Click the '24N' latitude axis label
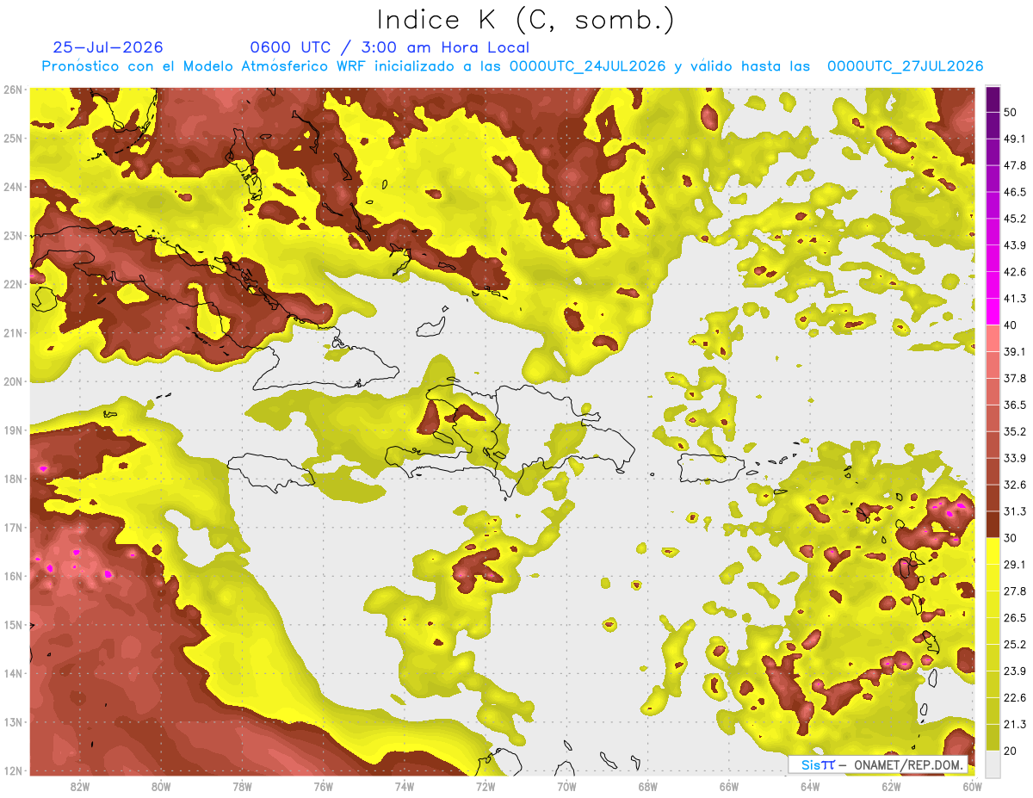This screenshot has width=1033, height=798. 13,187
